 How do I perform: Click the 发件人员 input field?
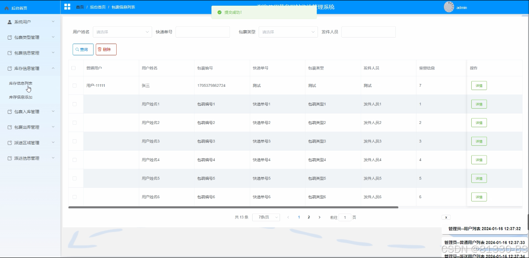(x=368, y=32)
